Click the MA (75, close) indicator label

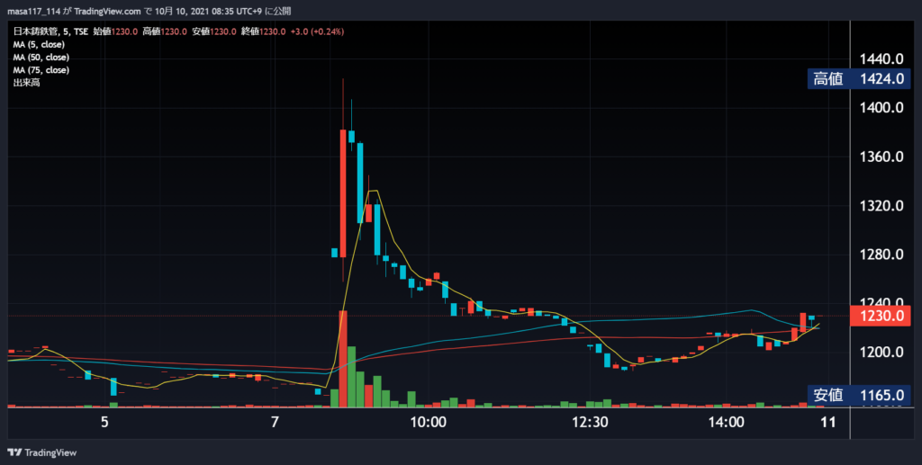pos(41,70)
